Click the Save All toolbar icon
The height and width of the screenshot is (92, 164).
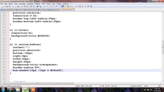(10, 6)
